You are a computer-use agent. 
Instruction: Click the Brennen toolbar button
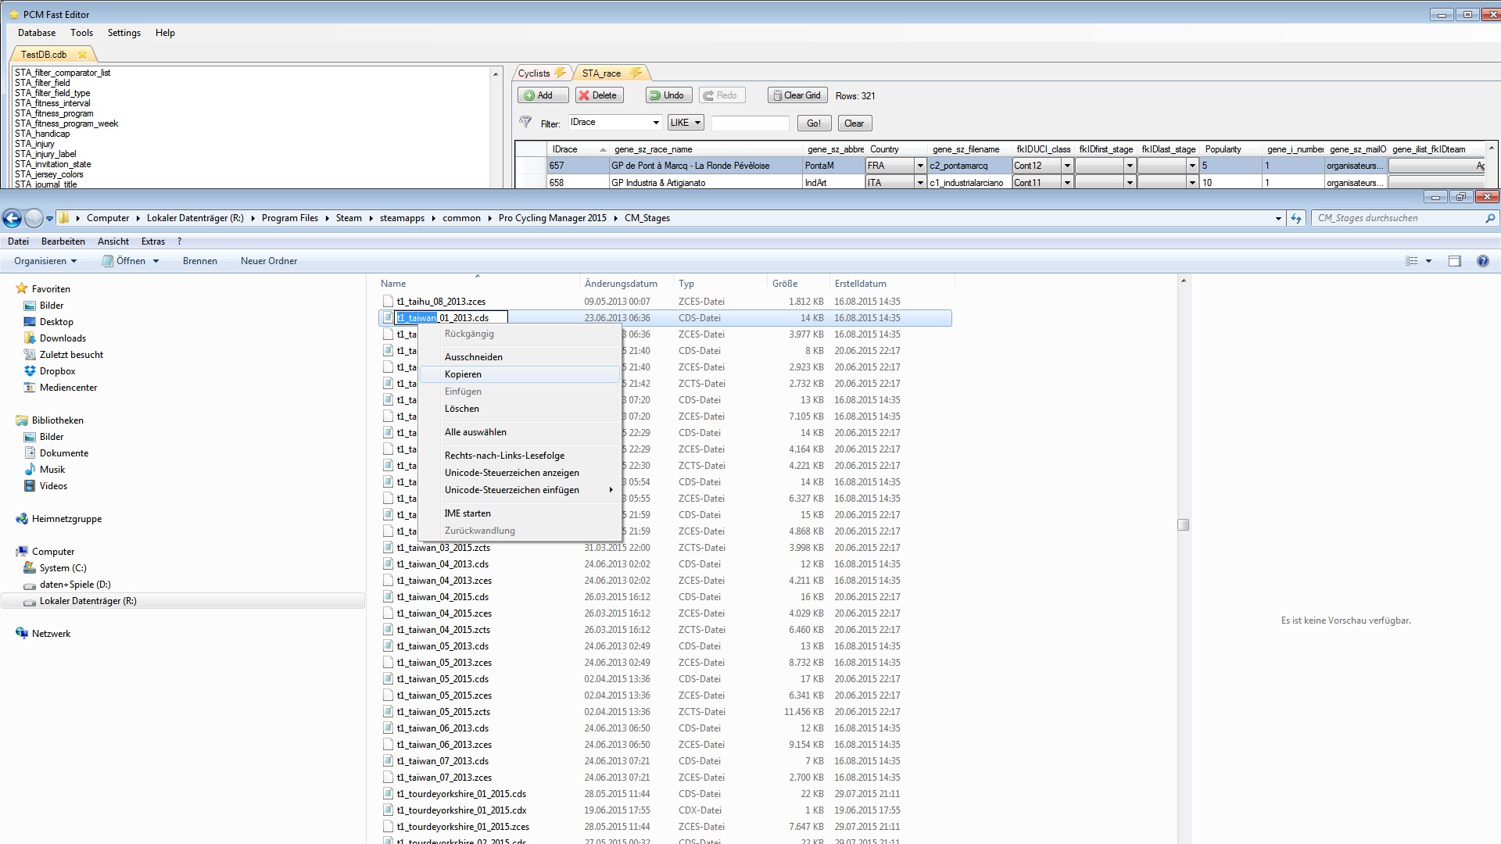(200, 261)
